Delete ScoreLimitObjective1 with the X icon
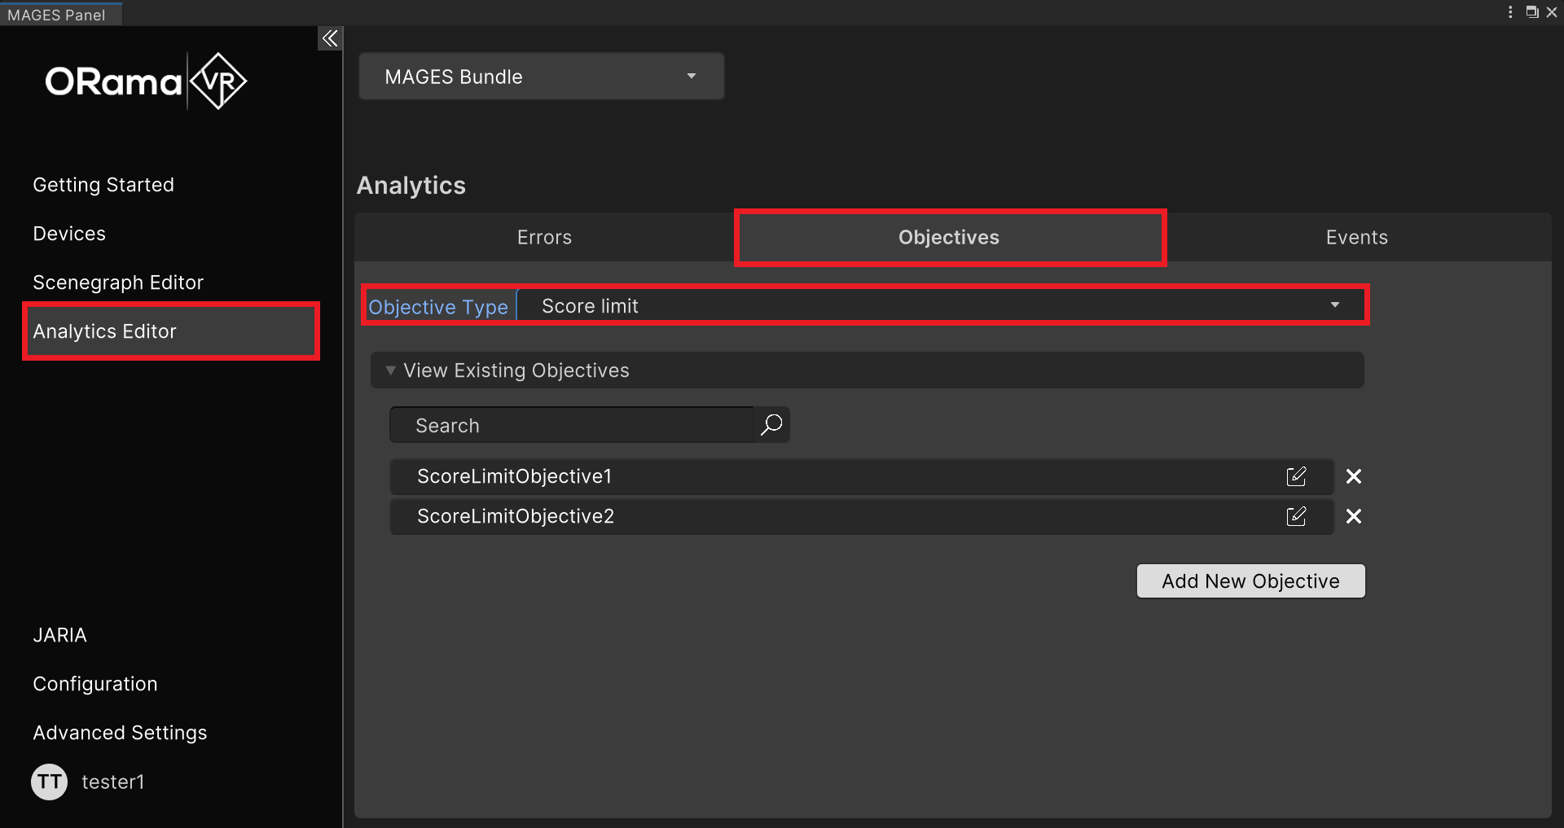 pos(1353,476)
